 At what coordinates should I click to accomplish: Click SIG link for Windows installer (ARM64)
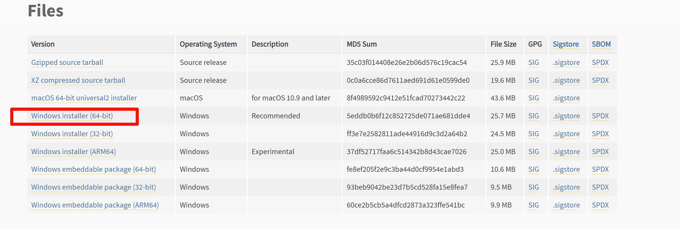[534, 152]
